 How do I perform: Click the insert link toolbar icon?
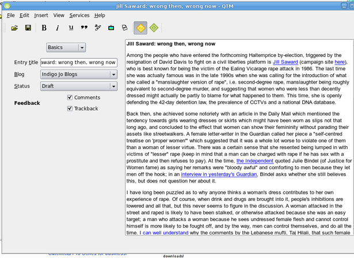point(98,28)
